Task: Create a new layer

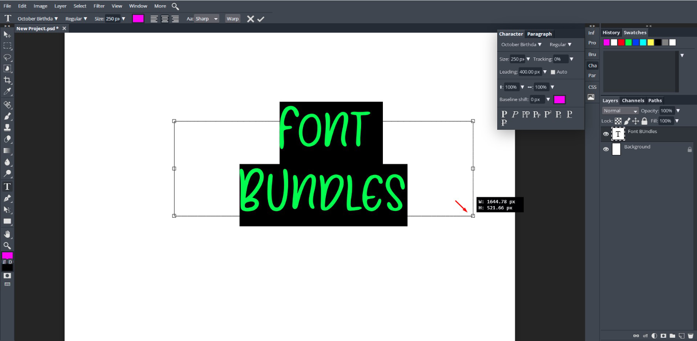Action: (x=682, y=336)
